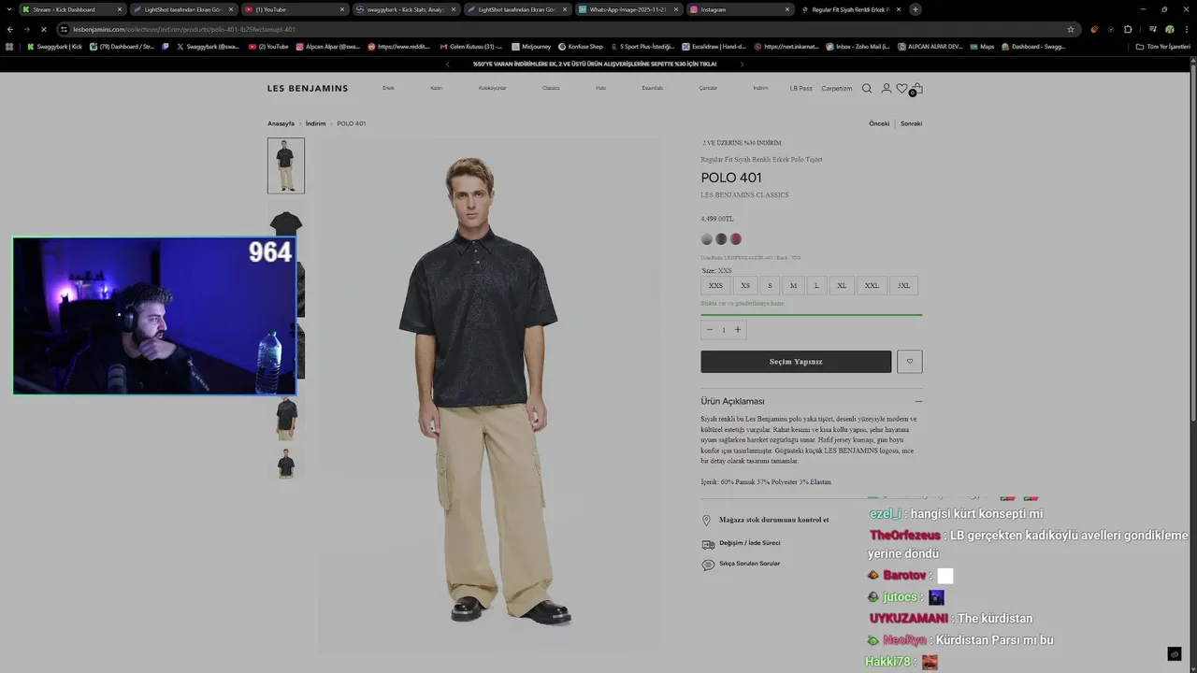Show next promo banner message

click(742, 64)
